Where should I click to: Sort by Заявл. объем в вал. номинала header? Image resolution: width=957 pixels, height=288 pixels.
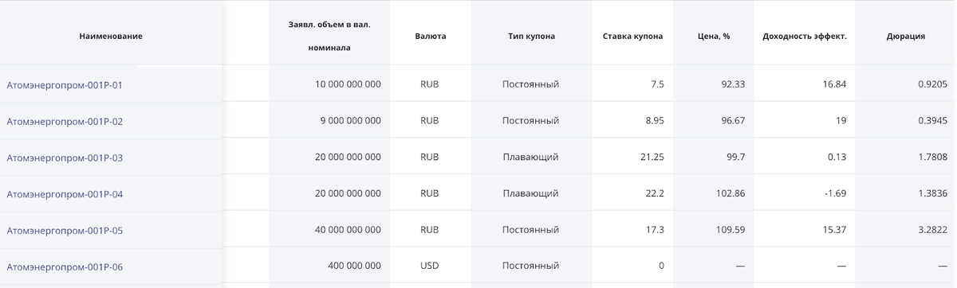(329, 36)
